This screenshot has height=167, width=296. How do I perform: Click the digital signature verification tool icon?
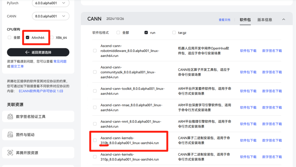[x=10, y=117]
